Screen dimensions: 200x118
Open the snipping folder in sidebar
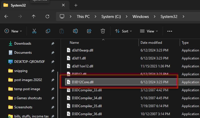[21, 71]
